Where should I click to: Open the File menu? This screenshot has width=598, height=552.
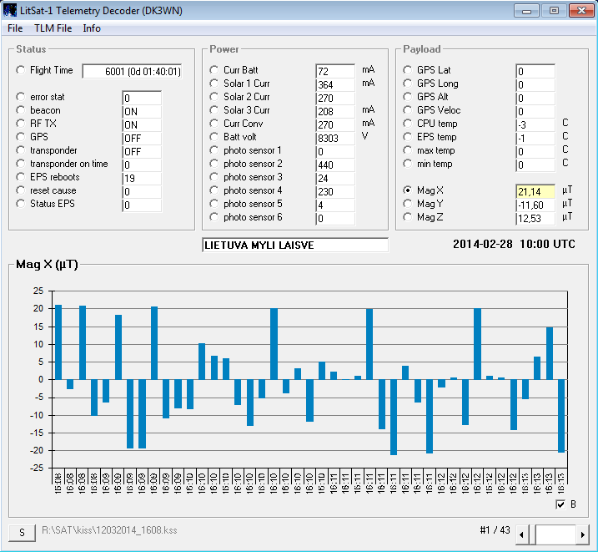(x=15, y=28)
